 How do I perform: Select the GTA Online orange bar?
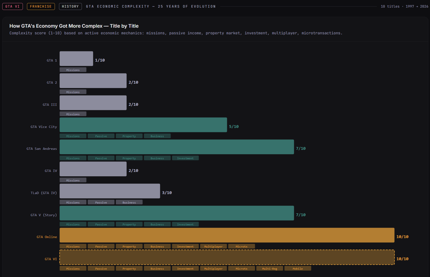click(227, 235)
